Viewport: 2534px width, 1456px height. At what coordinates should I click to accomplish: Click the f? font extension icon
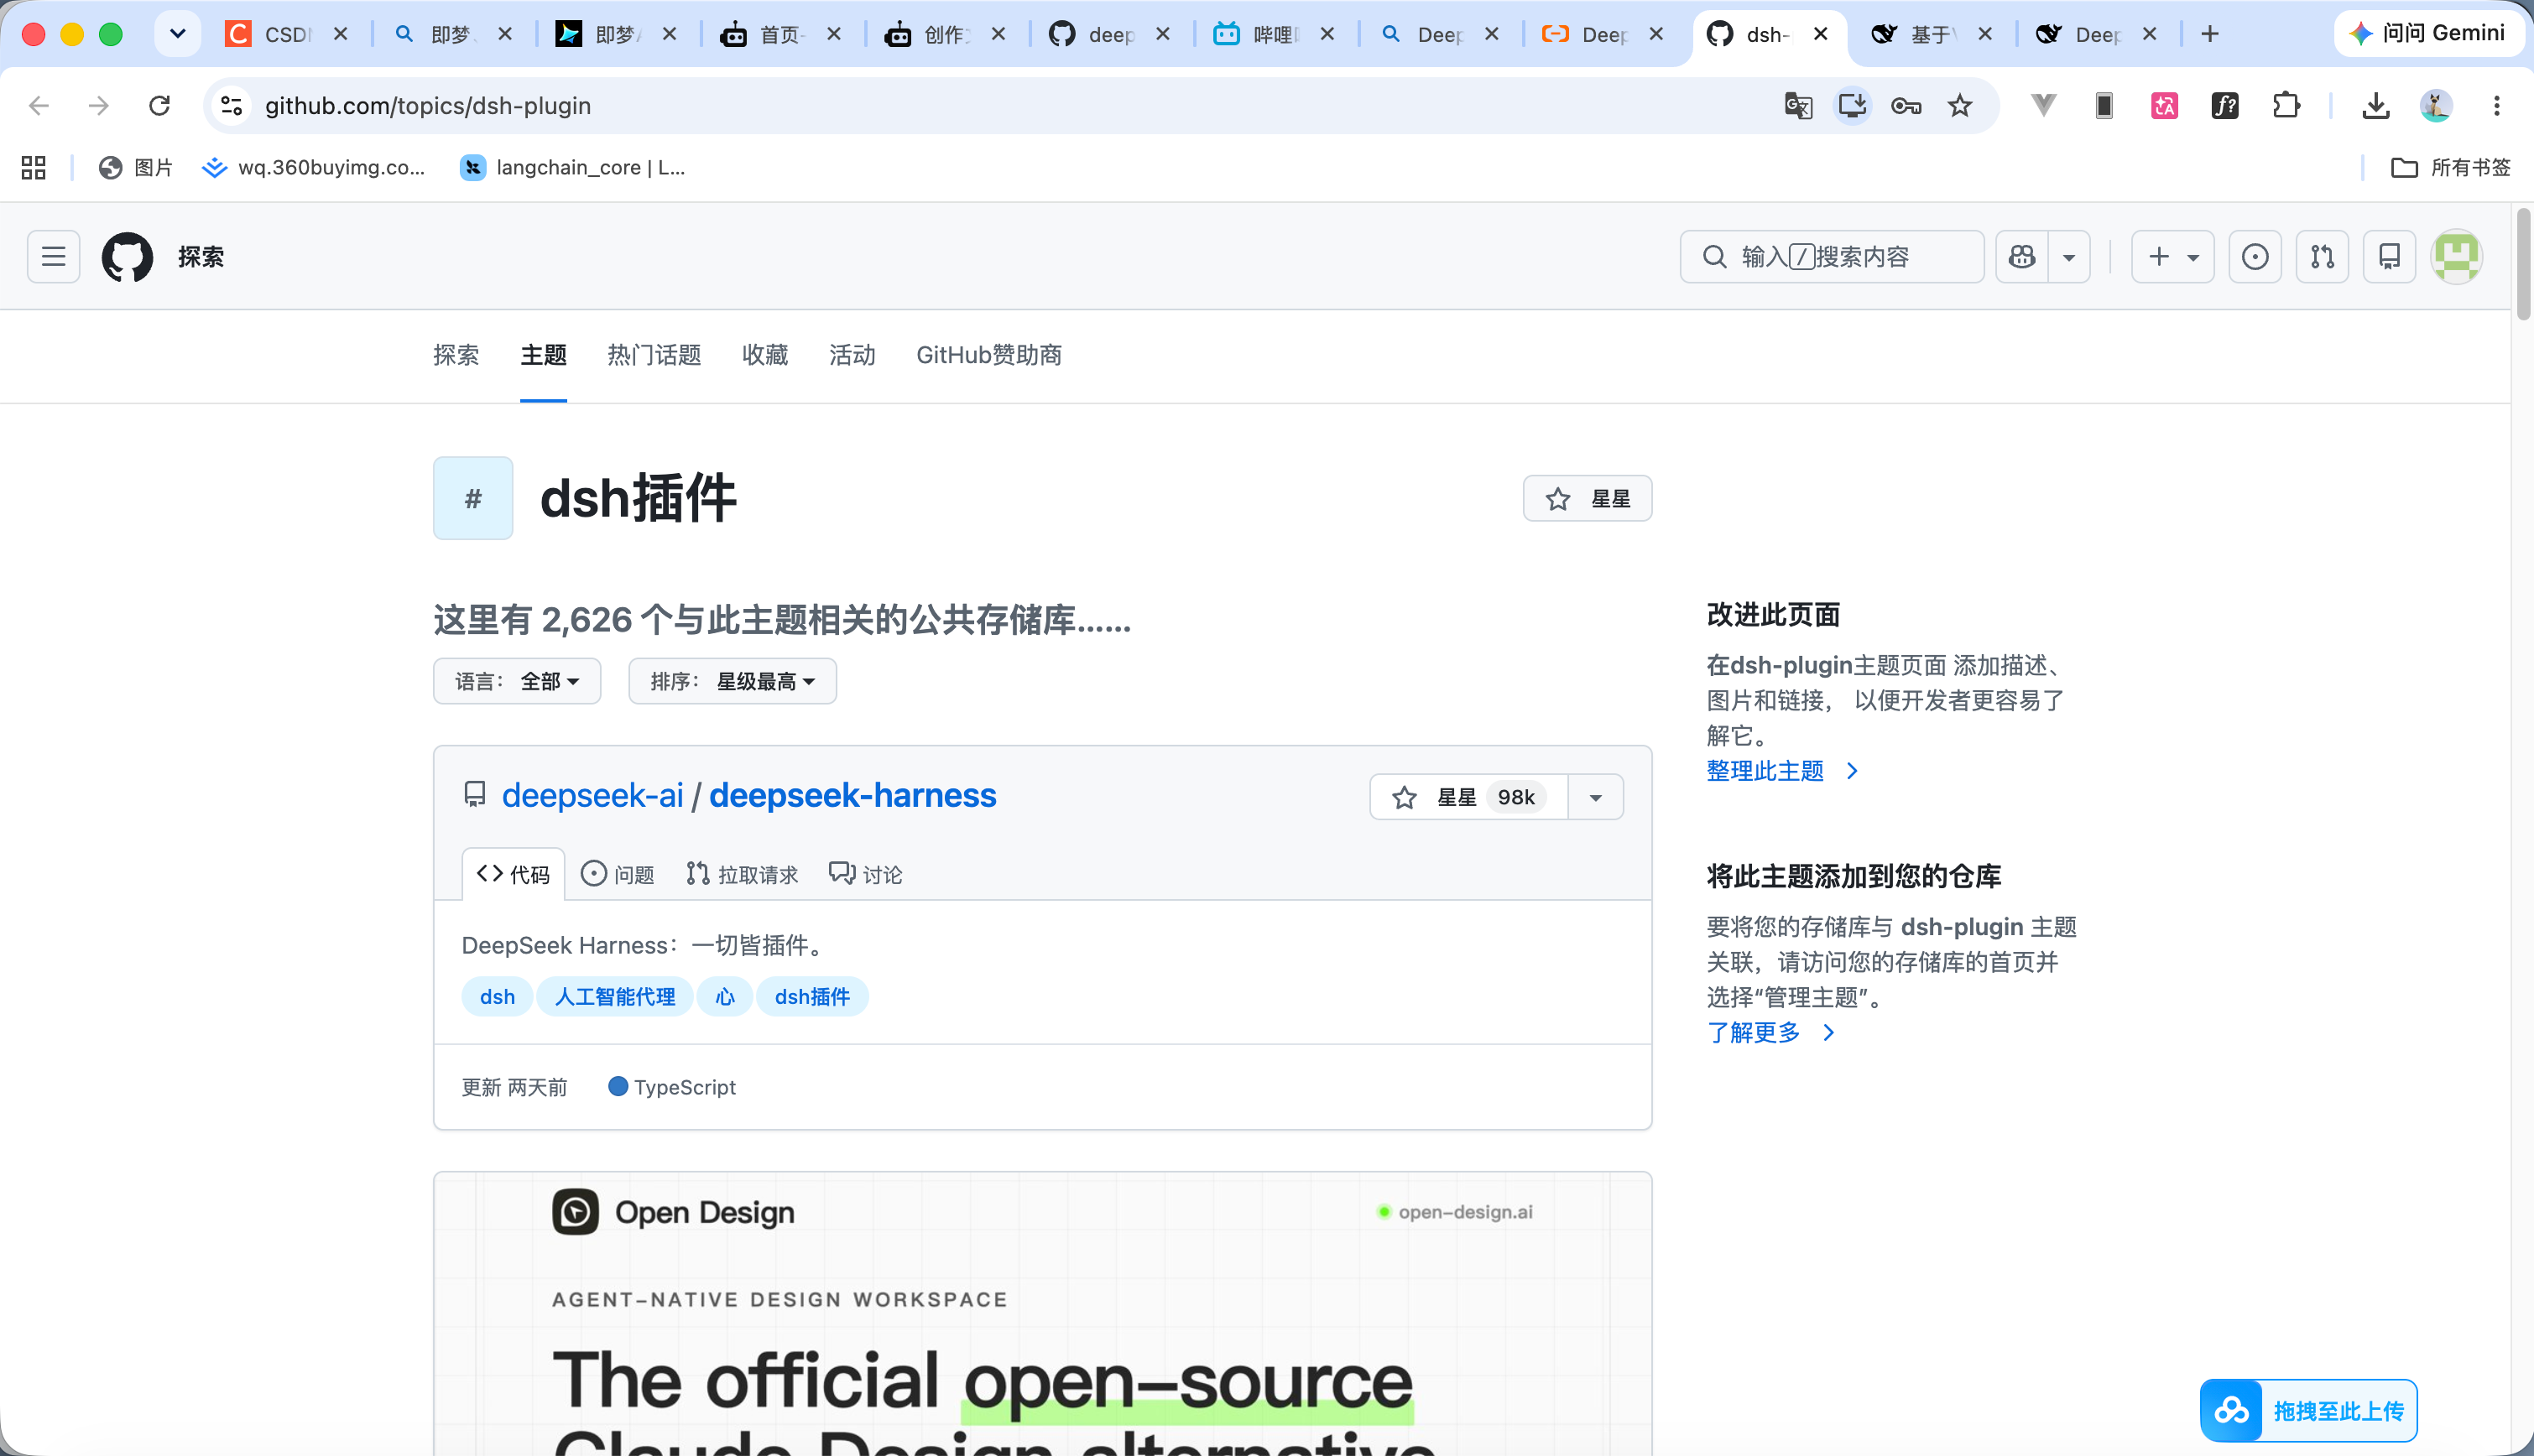2225,105
